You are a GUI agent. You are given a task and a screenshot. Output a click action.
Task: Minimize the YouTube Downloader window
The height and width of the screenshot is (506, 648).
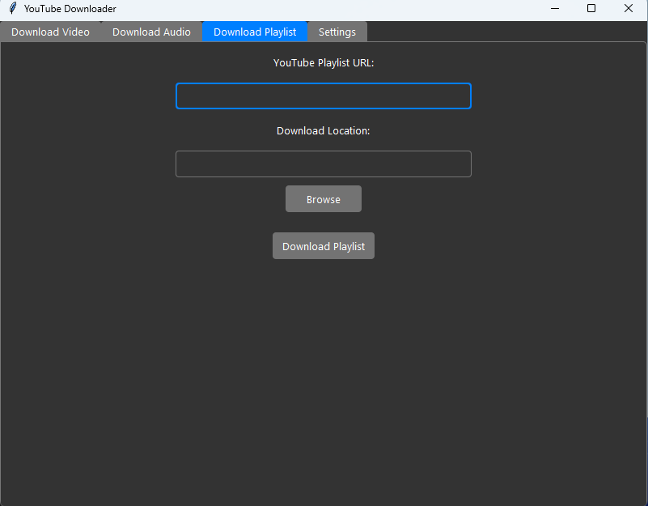tap(555, 8)
